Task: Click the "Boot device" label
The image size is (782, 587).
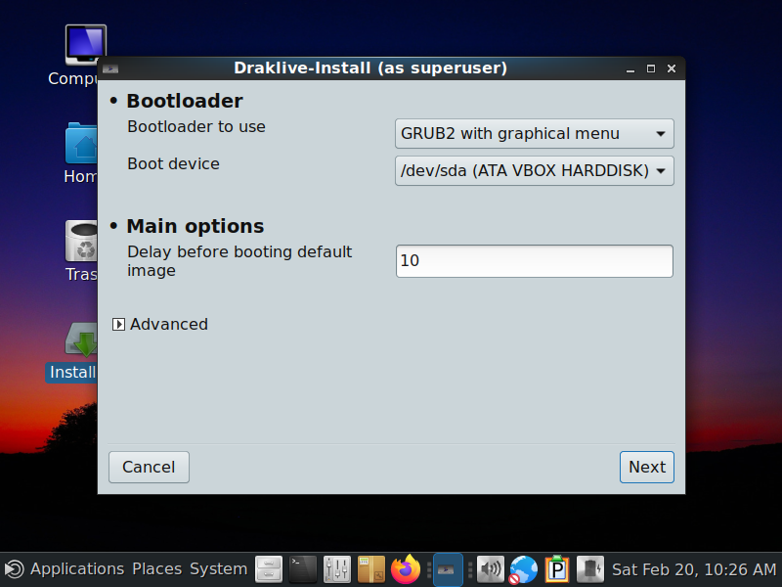Action: 173,163
